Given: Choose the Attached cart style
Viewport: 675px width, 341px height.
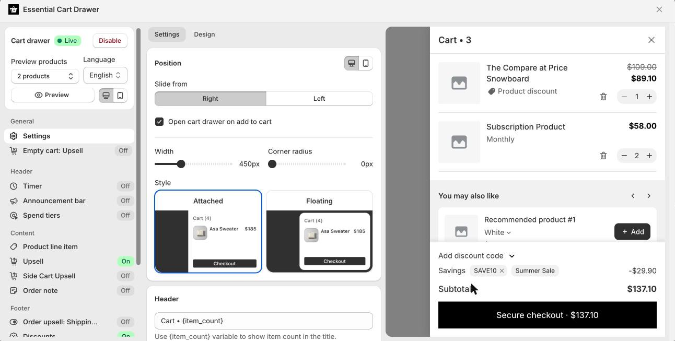Looking at the screenshot, I should 208,231.
